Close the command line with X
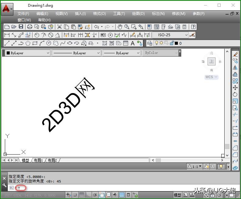Viewport: 241px width, 199px height. [x=4, y=178]
